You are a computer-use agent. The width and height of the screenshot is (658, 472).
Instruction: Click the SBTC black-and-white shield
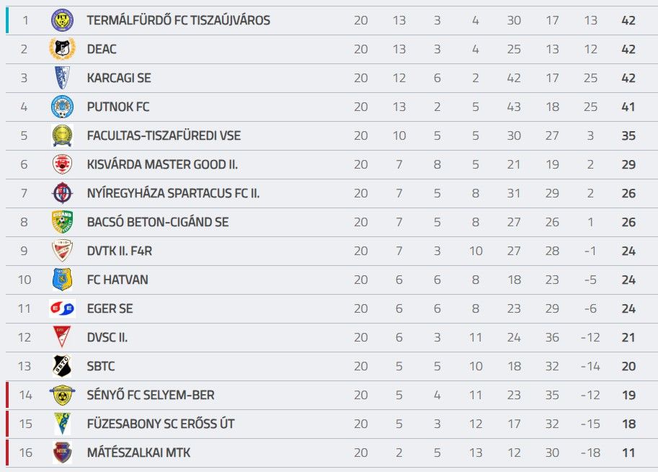(x=62, y=366)
